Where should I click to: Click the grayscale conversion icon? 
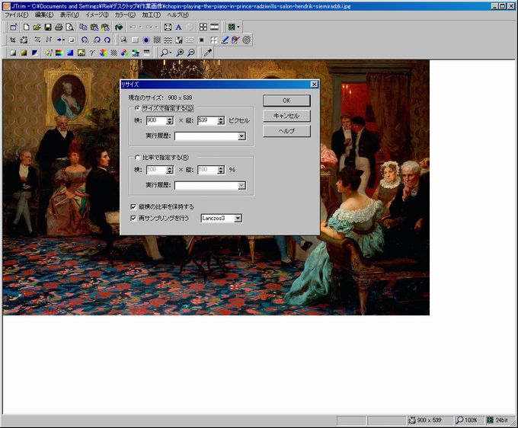pos(13,53)
